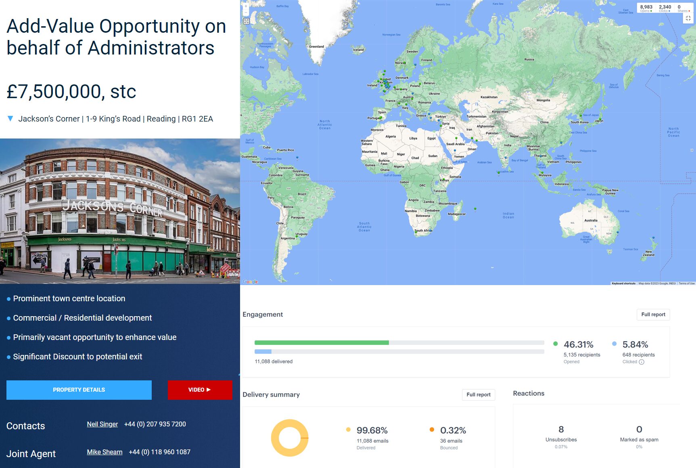Click the Australia label on the map
Screen dimensions: 696x468
pyautogui.click(x=591, y=220)
